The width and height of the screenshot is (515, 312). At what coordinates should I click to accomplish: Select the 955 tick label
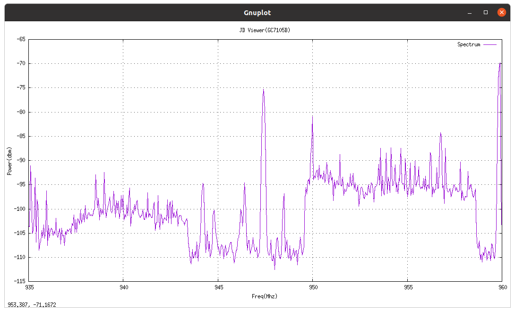coord(408,287)
